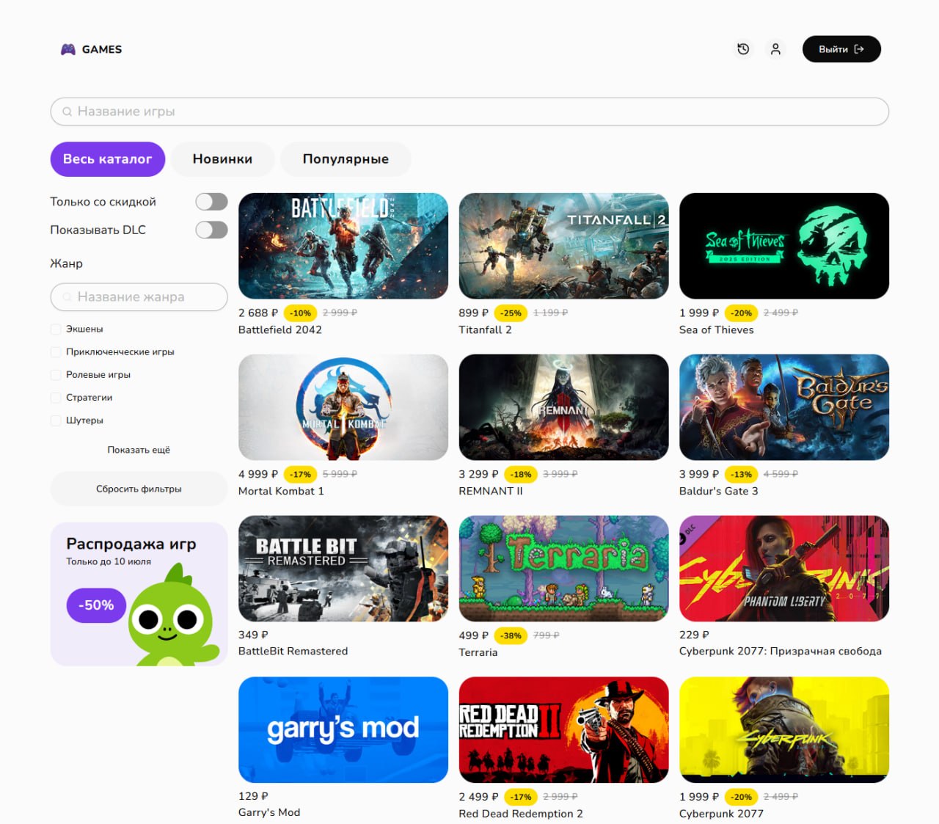The width and height of the screenshot is (939, 824).
Task: Click the BattleBit Remastered price 349 ₽
Action: tap(253, 635)
